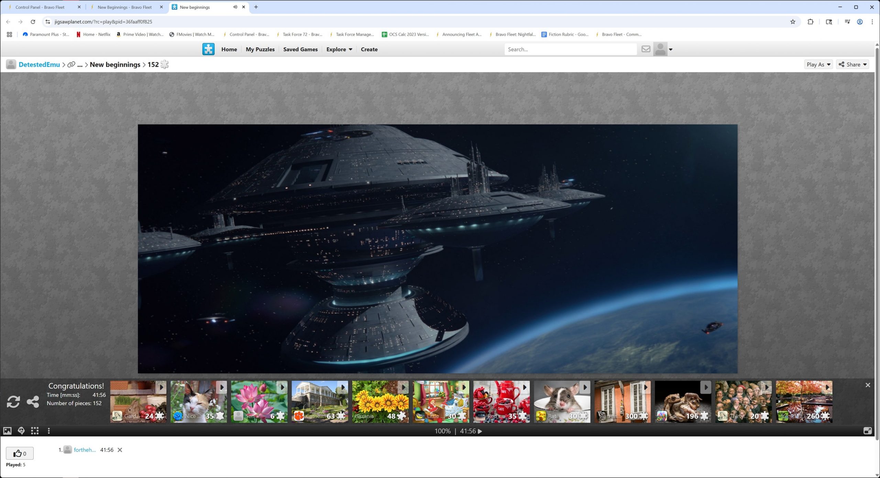Open a new browser tab
Screen dimensions: 880x478
(256, 7)
